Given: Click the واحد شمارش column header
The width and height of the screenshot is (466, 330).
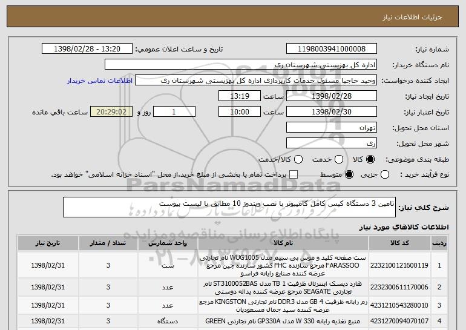Looking at the screenshot, I should (x=168, y=243).
